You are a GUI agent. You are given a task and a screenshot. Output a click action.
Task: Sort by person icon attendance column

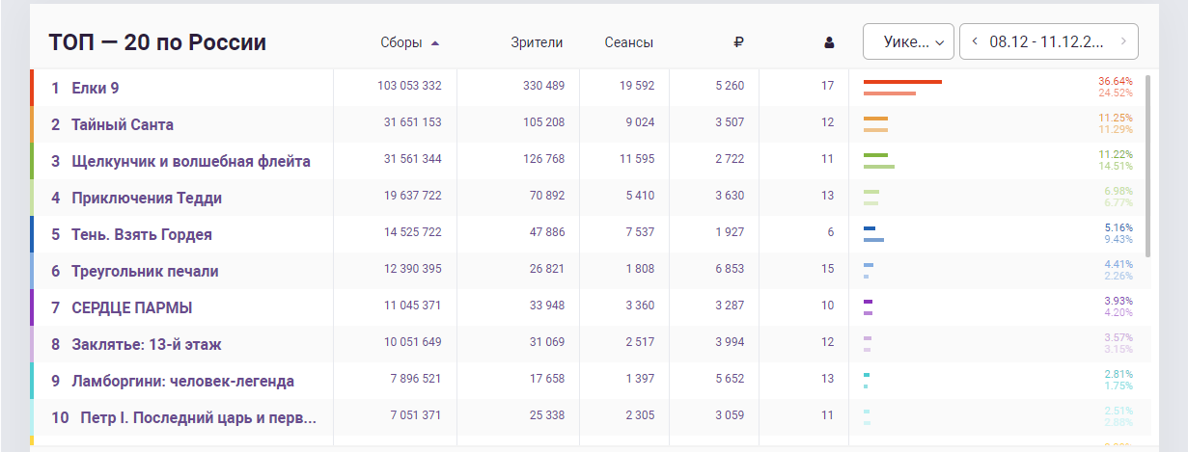(828, 42)
